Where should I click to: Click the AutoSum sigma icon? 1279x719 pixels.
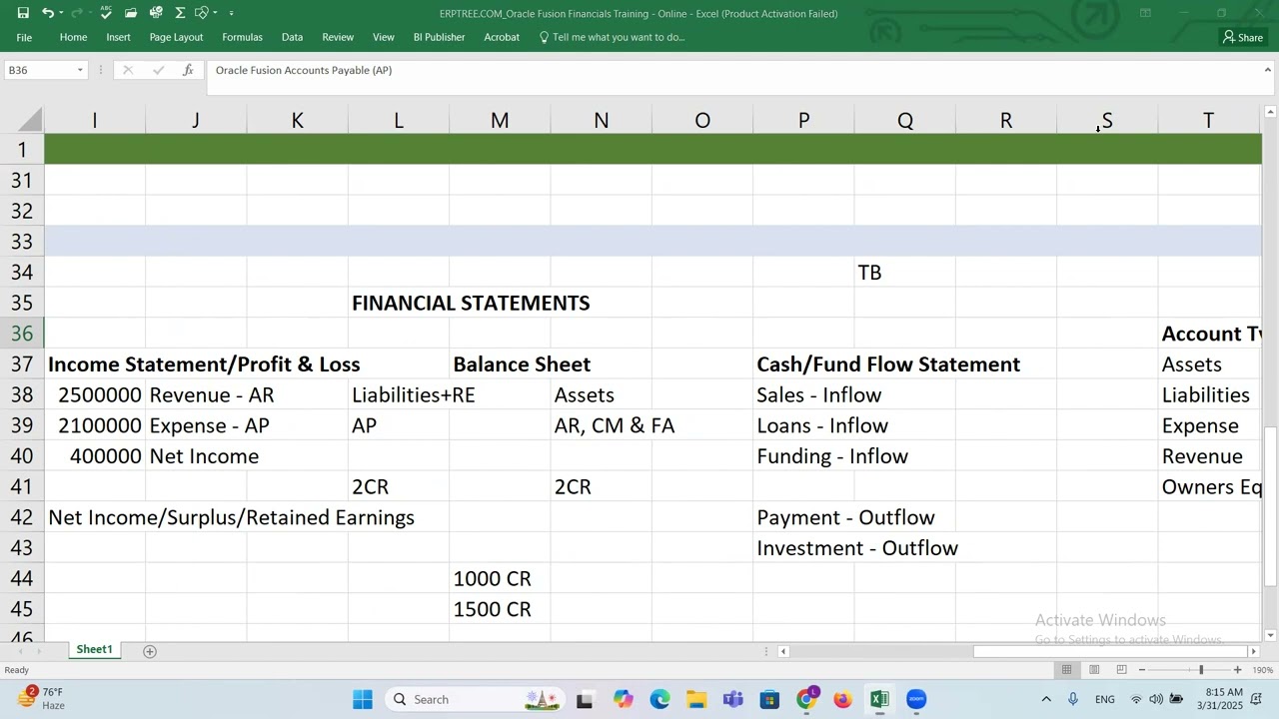pyautogui.click(x=180, y=13)
